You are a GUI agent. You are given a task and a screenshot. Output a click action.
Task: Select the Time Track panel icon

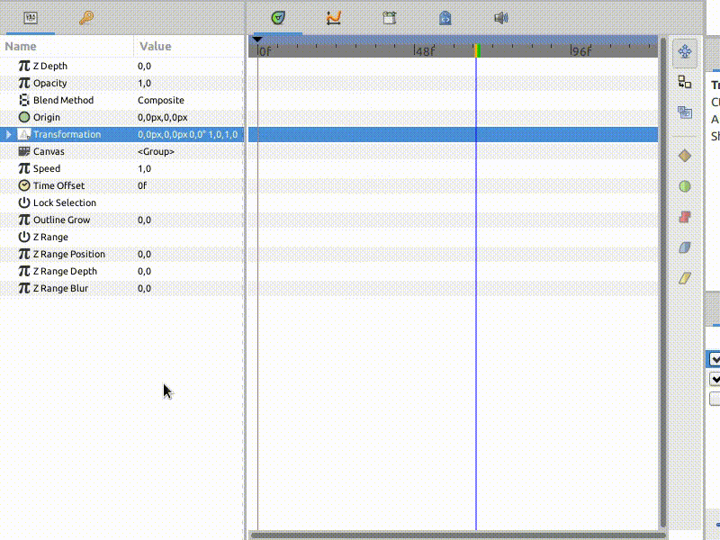(x=278, y=17)
